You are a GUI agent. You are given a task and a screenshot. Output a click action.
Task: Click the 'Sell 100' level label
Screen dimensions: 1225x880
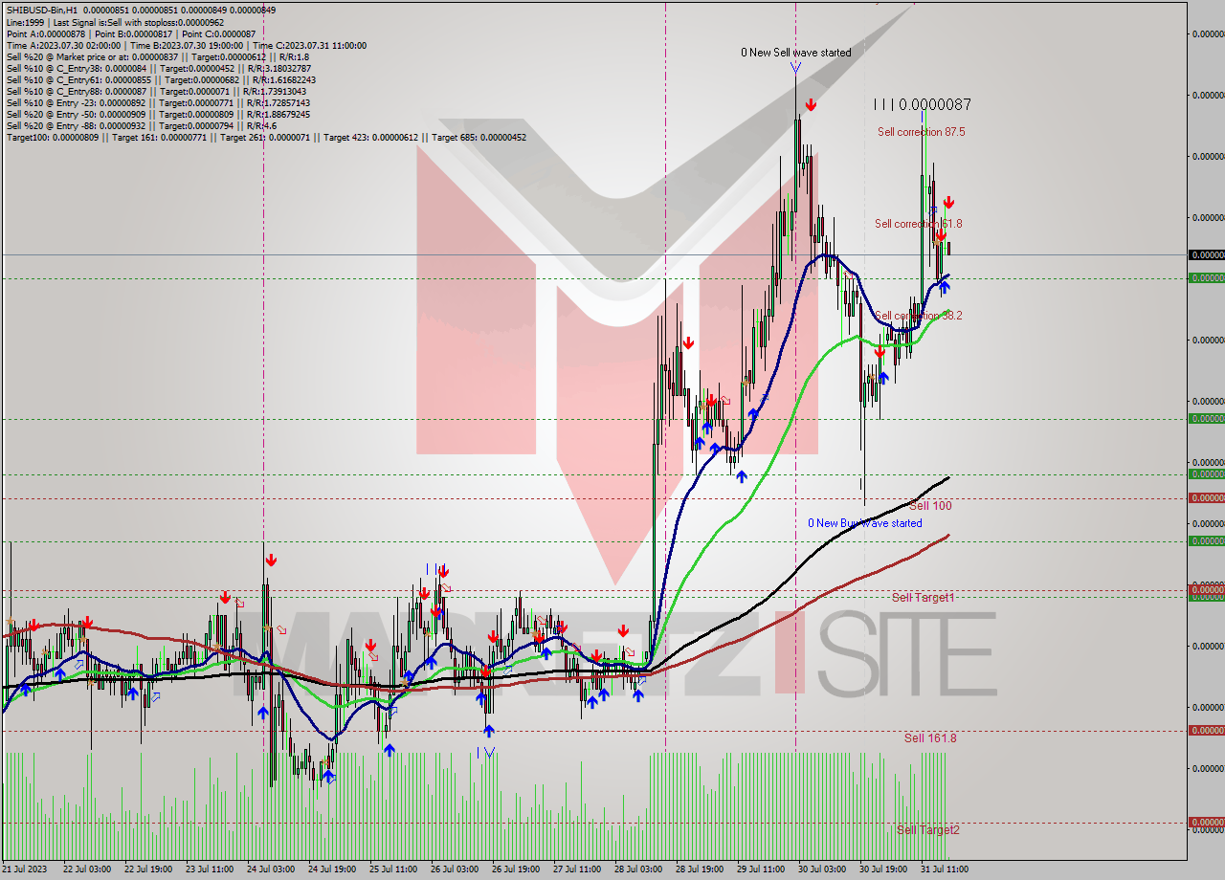pos(930,505)
